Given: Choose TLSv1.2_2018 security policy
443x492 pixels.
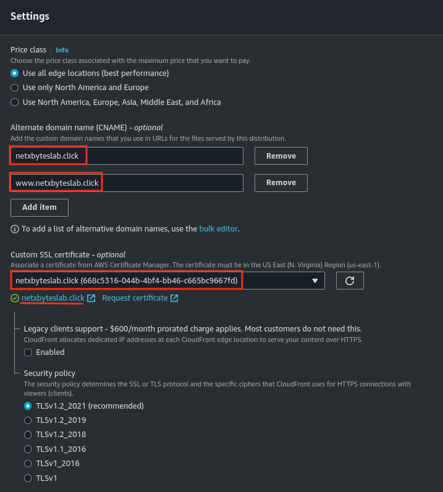Looking at the screenshot, I should click(28, 435).
